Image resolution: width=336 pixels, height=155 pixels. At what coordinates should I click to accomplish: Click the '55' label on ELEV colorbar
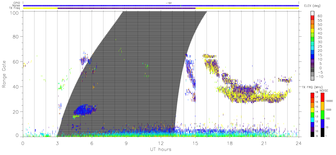click(x=320, y=21)
